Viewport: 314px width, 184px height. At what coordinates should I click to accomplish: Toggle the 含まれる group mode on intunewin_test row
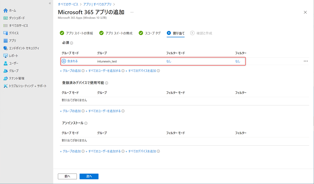tap(70, 61)
